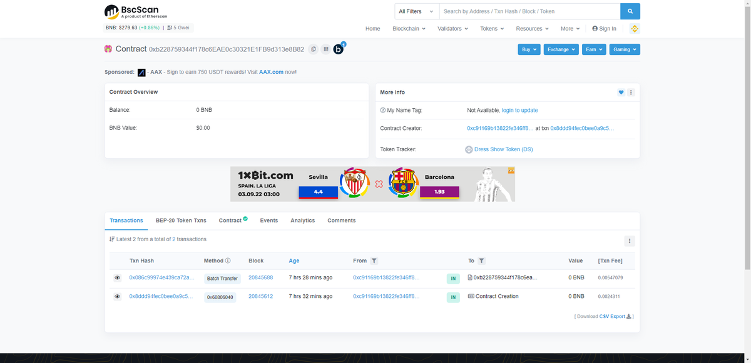Preview transaction 0x8ddd94fec0bee0a9c5 via eye icon

117,297
